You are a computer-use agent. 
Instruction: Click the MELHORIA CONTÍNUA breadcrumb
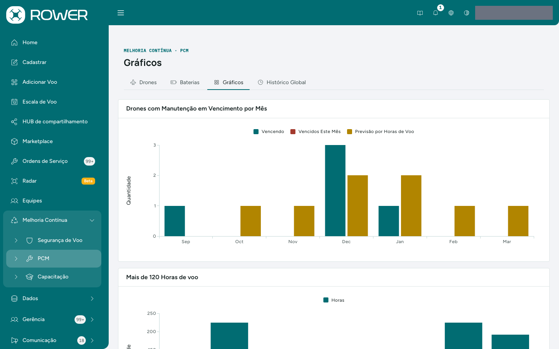(x=148, y=51)
